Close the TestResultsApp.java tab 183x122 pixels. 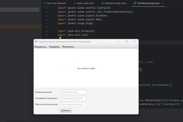[x=162, y=3]
